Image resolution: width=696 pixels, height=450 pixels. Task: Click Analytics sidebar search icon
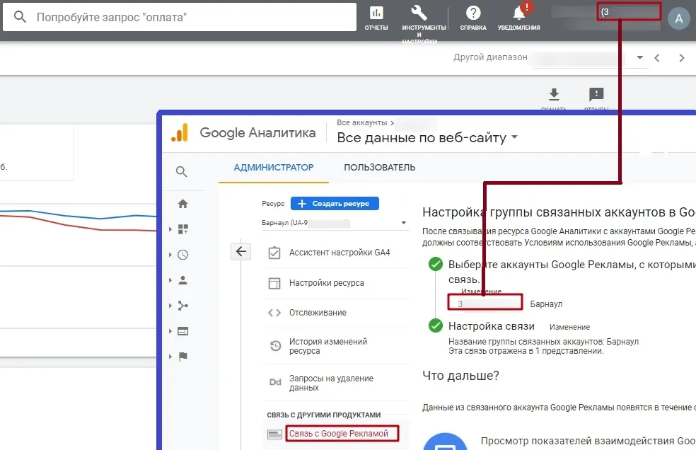(181, 171)
